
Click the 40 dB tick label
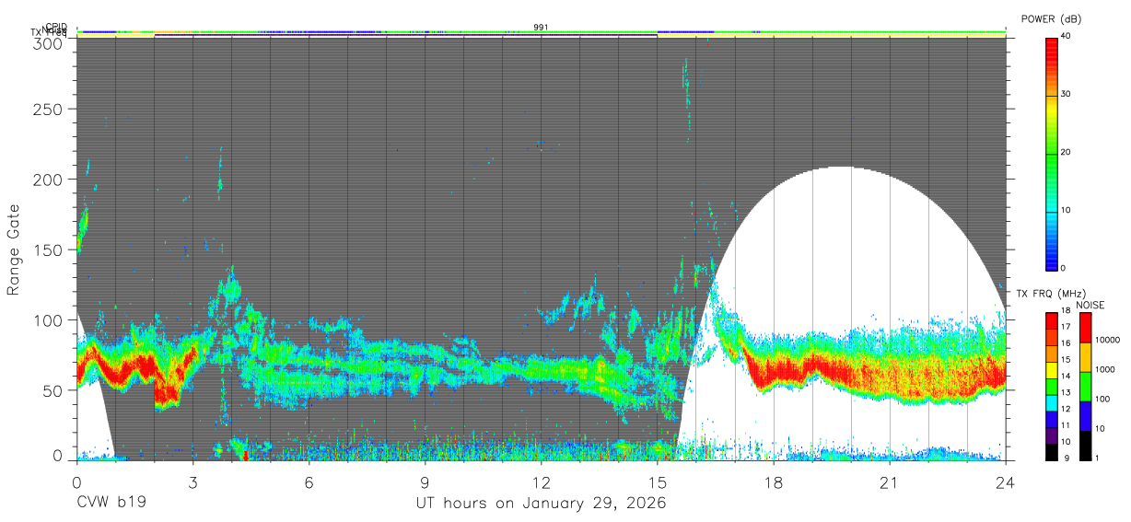(x=1066, y=36)
